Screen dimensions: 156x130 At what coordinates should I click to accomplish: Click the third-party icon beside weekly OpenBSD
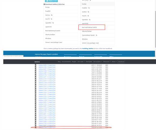tap(90, 20)
